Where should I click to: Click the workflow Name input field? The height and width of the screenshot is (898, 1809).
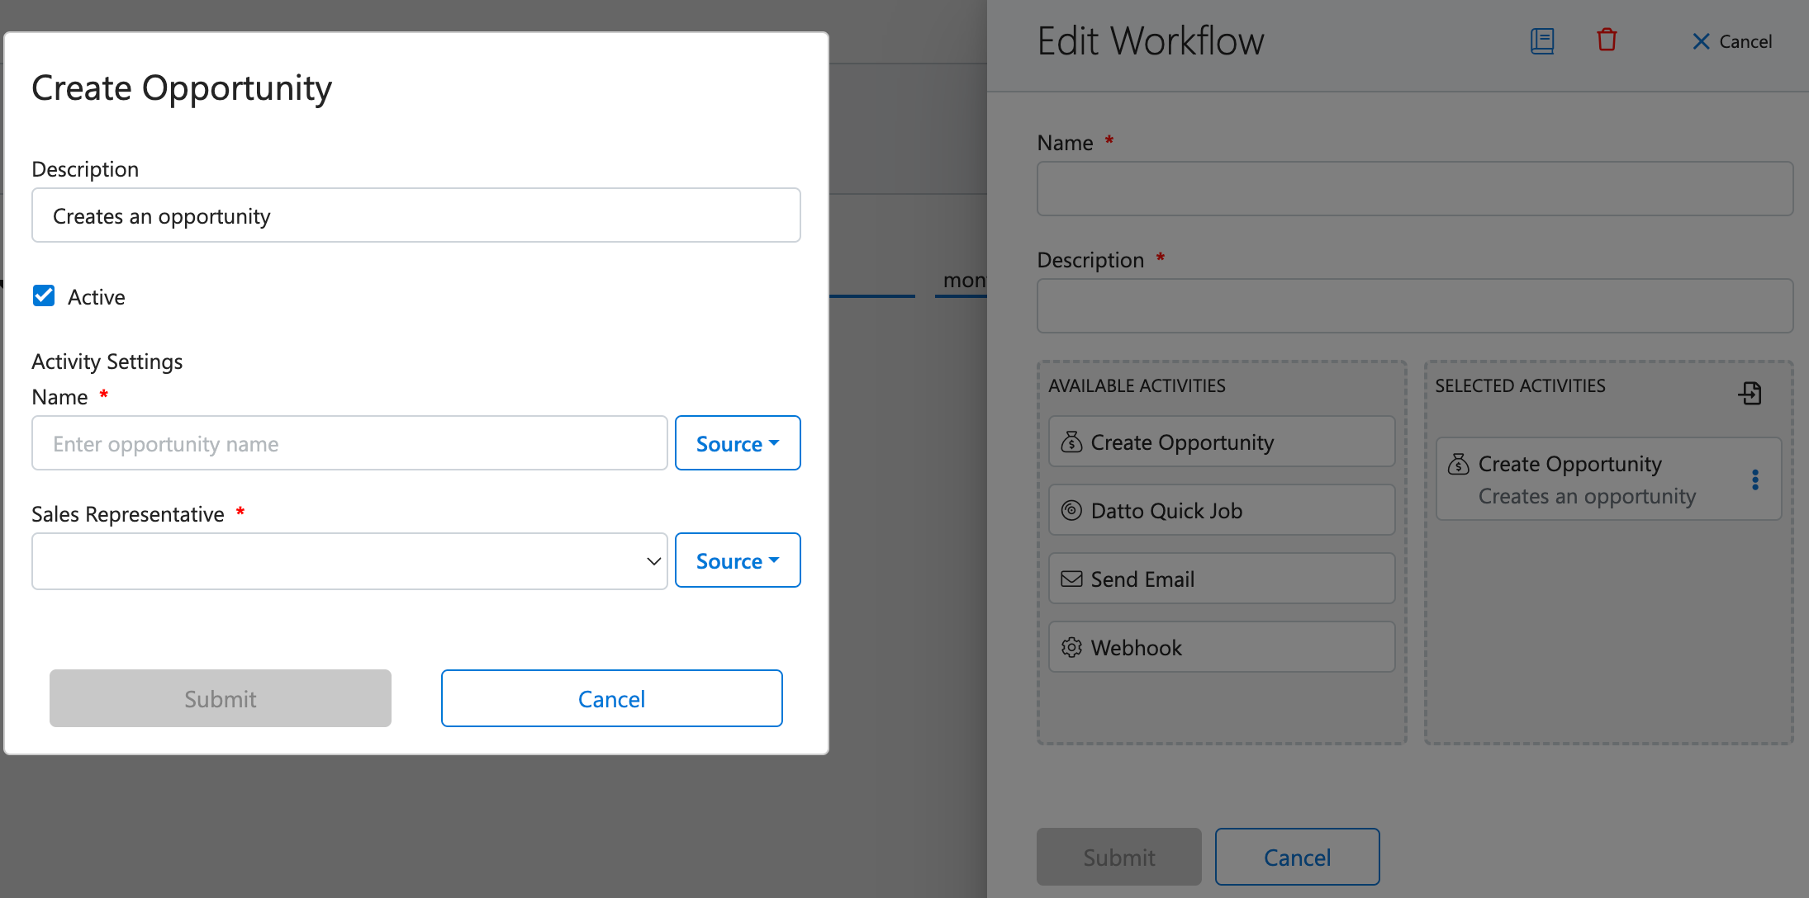pyautogui.click(x=1415, y=189)
